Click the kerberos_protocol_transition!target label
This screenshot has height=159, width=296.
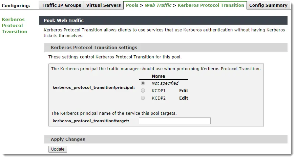(91, 121)
